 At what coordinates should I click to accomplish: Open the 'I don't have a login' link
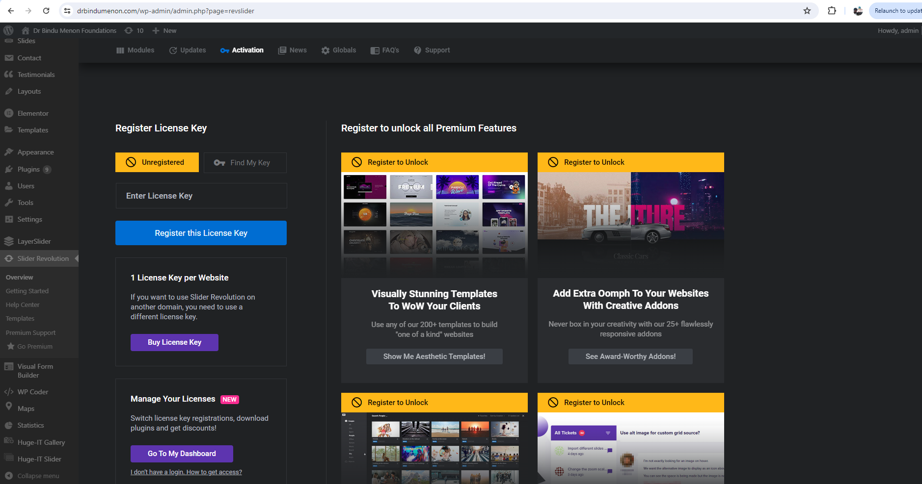point(186,472)
